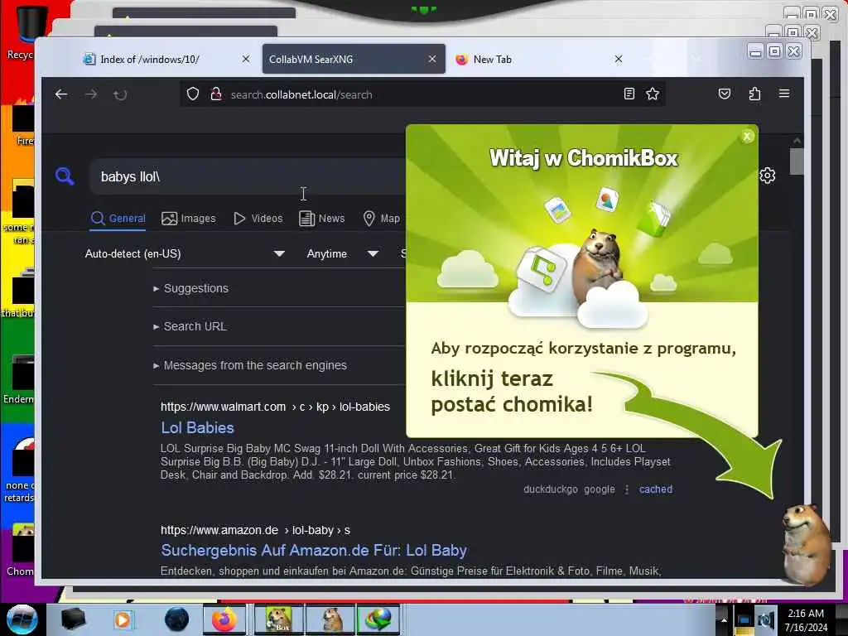Image resolution: width=848 pixels, height=636 pixels.
Task: Click 'duckduckgo' engine label
Action: pos(550,489)
